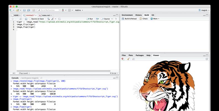Image resolution: width=219 pixels, height=111 pixels.
Task: Click Build & Reload
Action: (129, 19)
